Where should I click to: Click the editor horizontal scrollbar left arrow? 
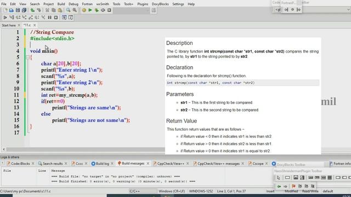(x=4, y=149)
